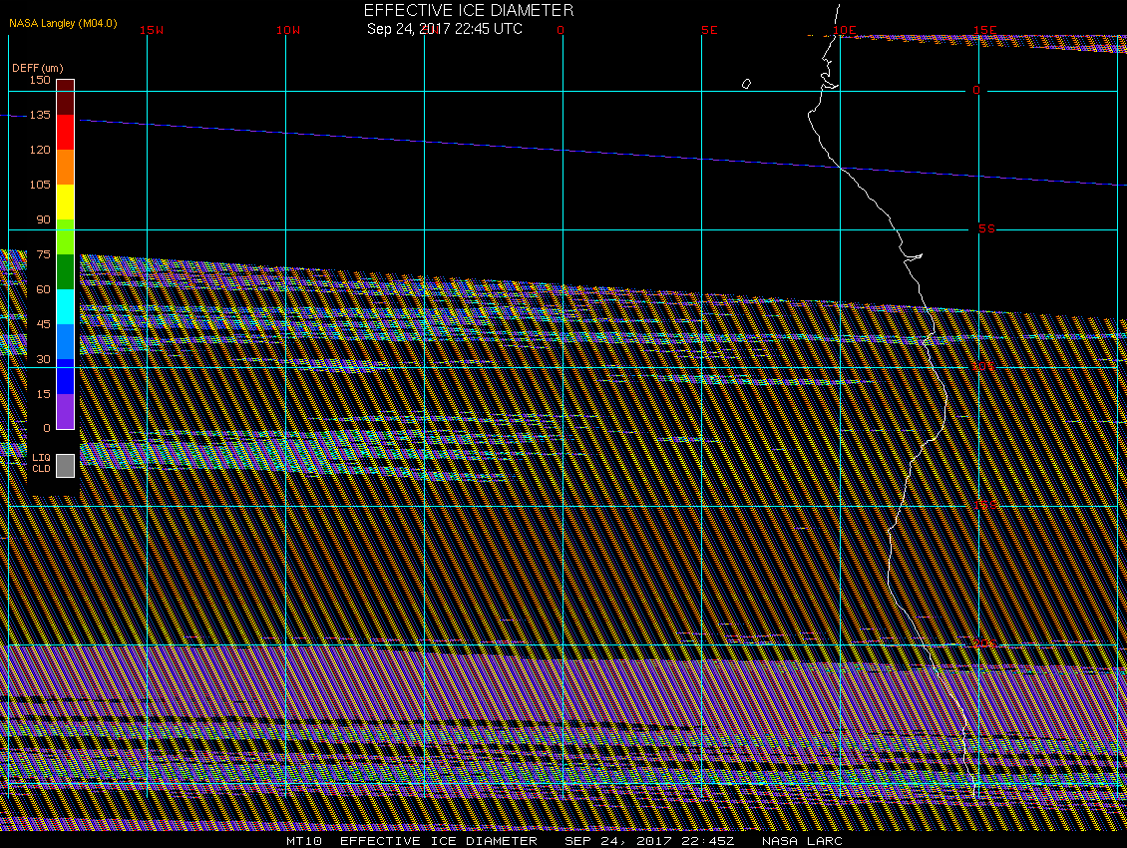Pick the cyan 45–60 color bar segment
1127x848 pixels.
click(66, 307)
